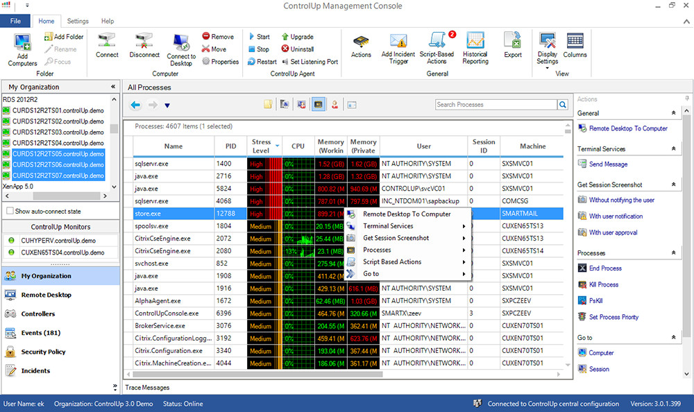Open the Actions chip icon
This screenshot has height=412, width=694.
tap(361, 42)
